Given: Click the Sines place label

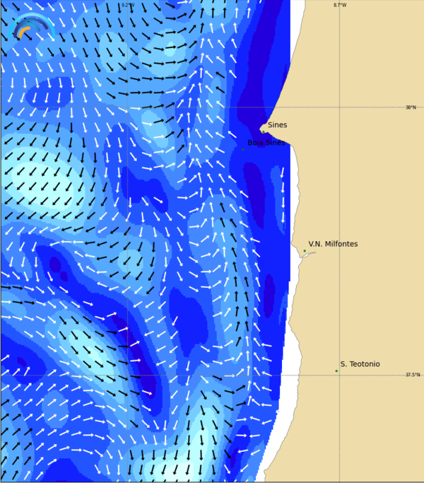Looking at the screenshot, I should tap(277, 125).
